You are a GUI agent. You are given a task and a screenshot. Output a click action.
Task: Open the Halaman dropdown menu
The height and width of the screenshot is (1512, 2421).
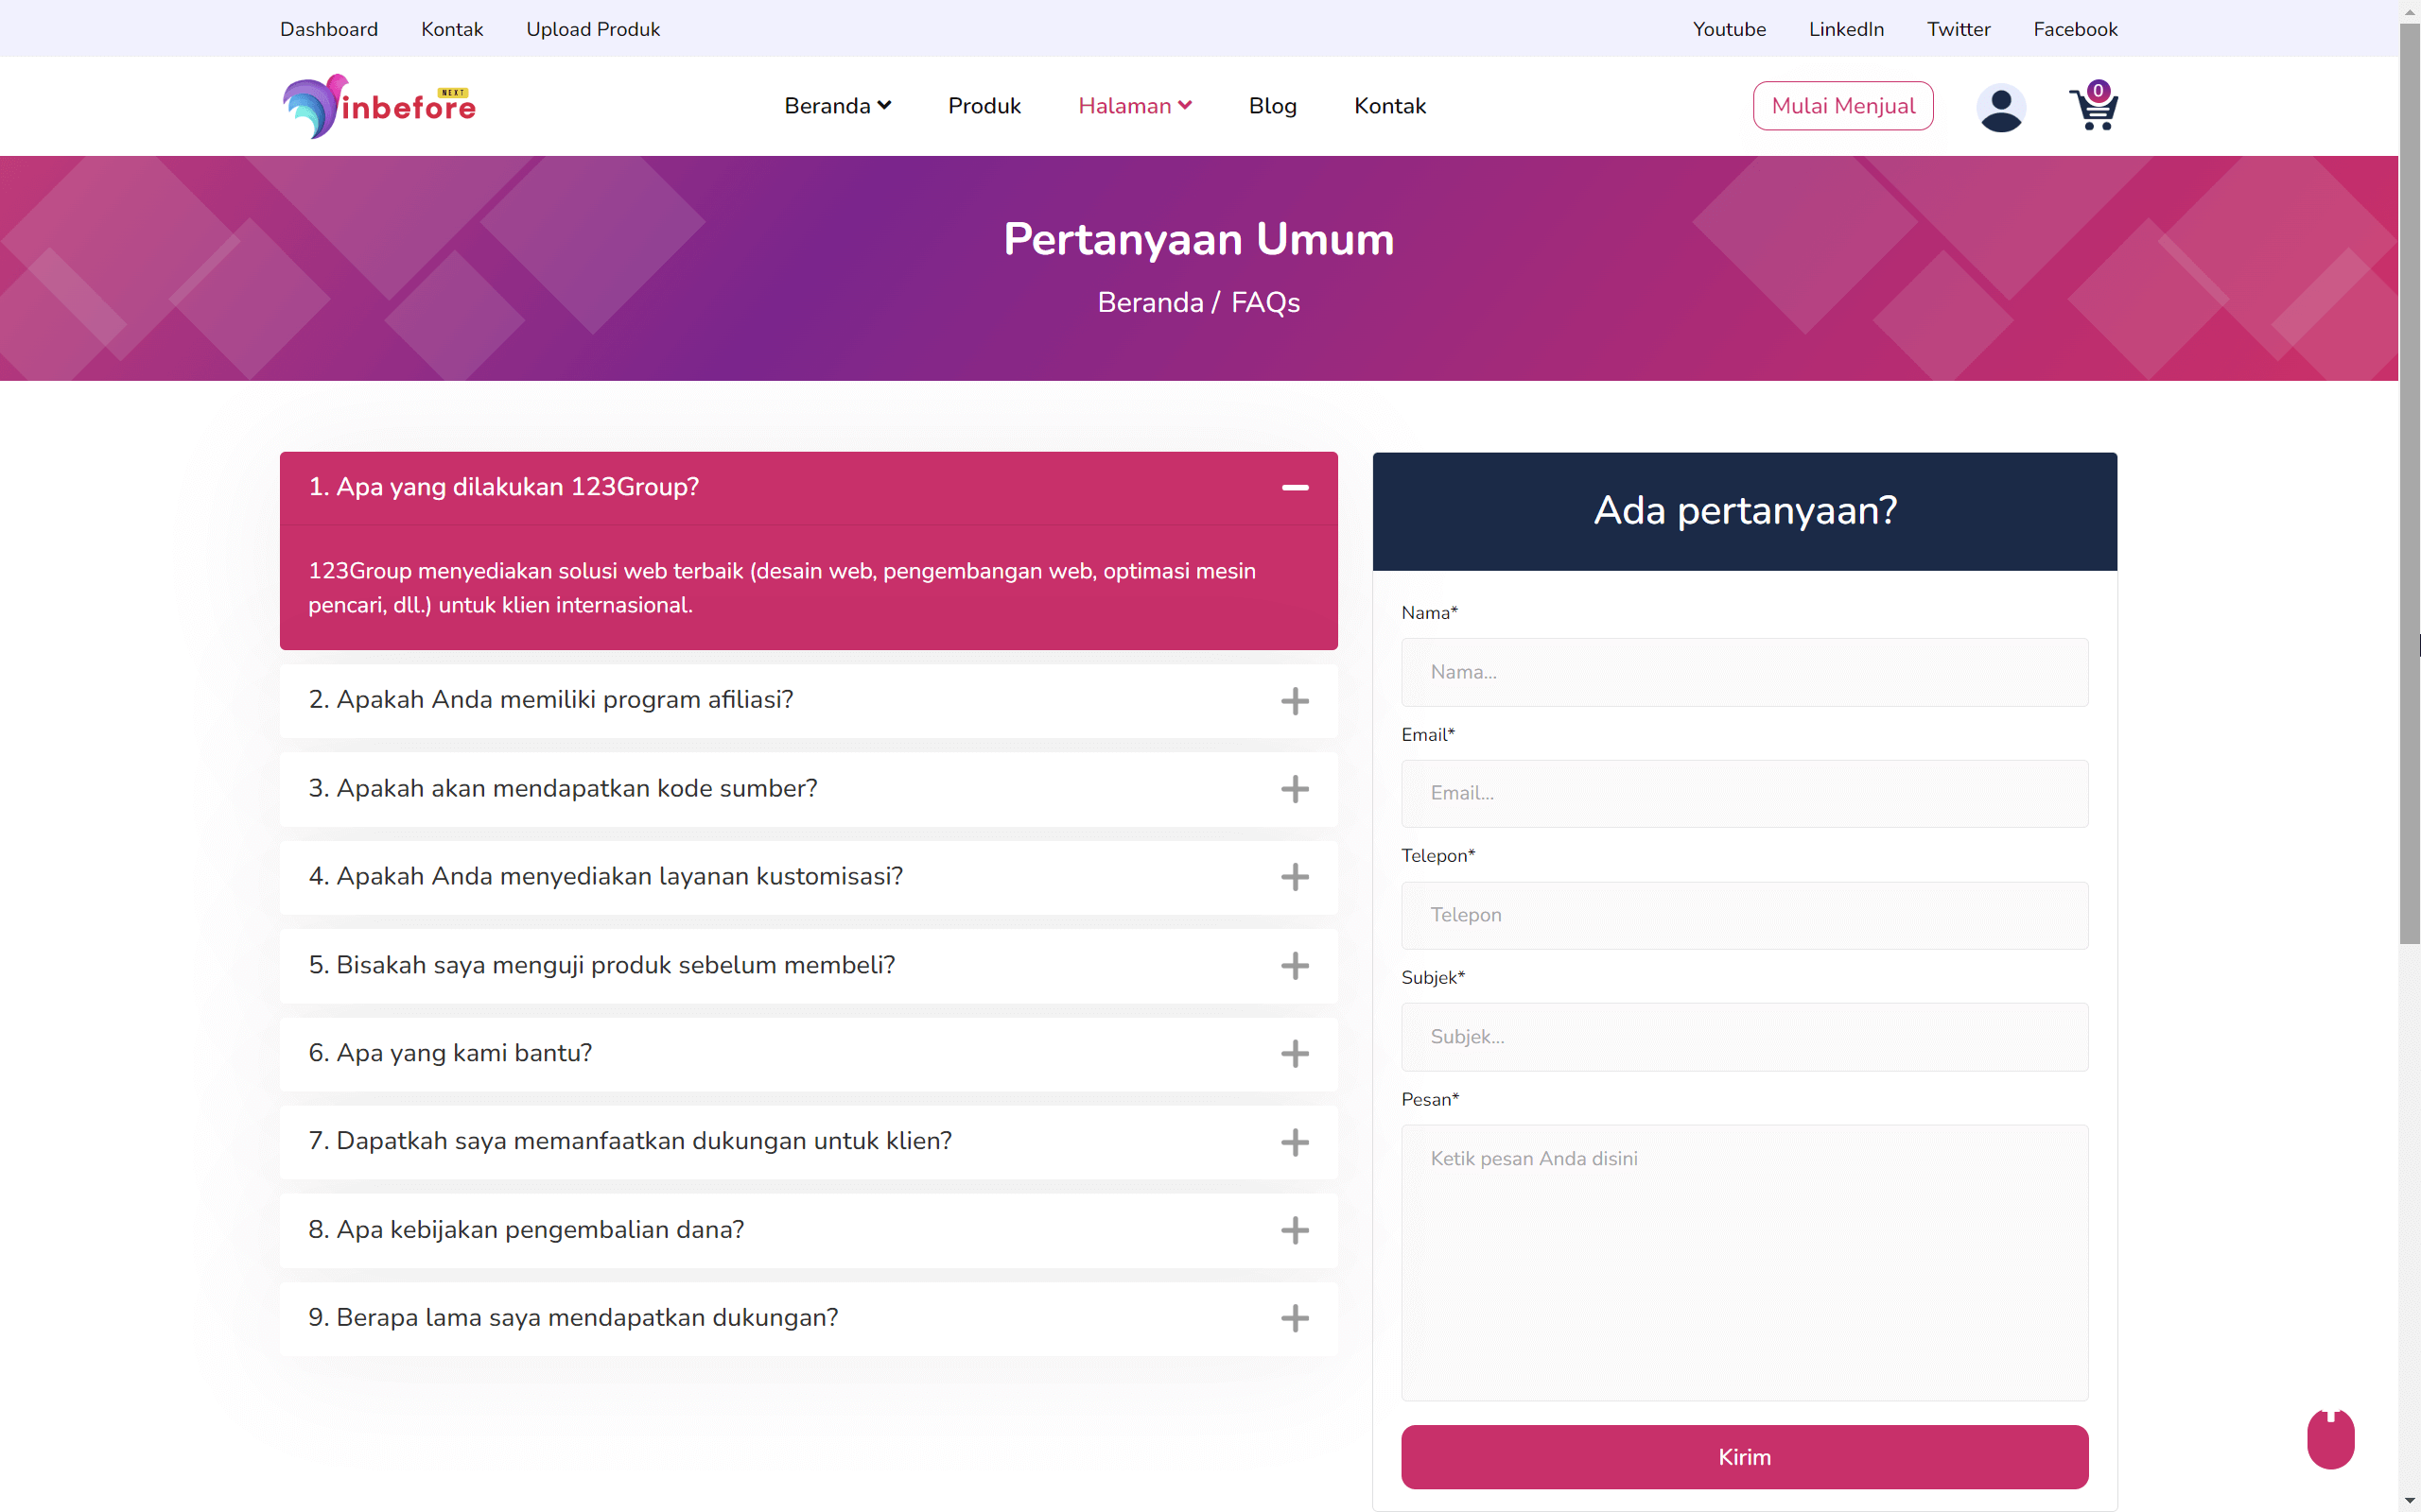1135,105
